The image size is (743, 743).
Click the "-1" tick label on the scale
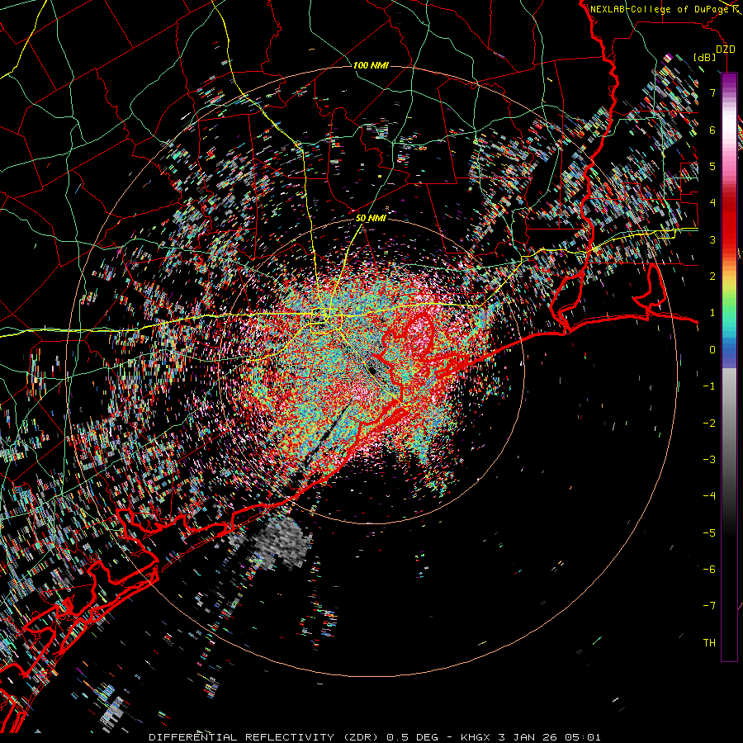(709, 386)
